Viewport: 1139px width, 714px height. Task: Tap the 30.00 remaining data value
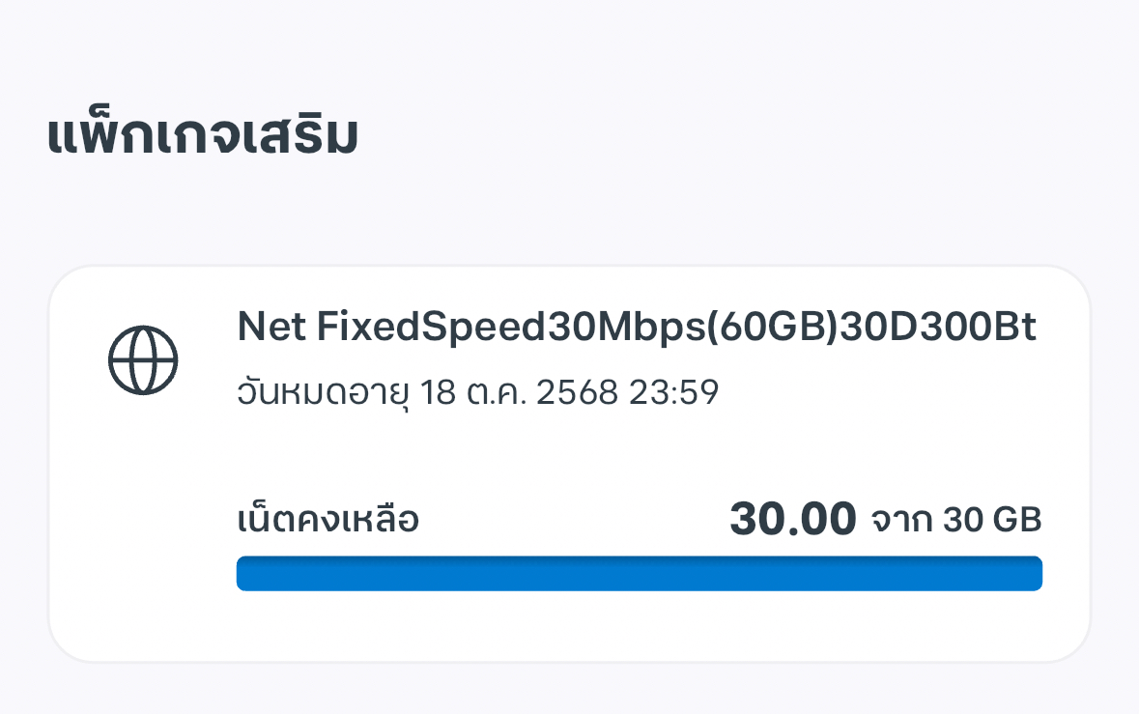click(792, 520)
